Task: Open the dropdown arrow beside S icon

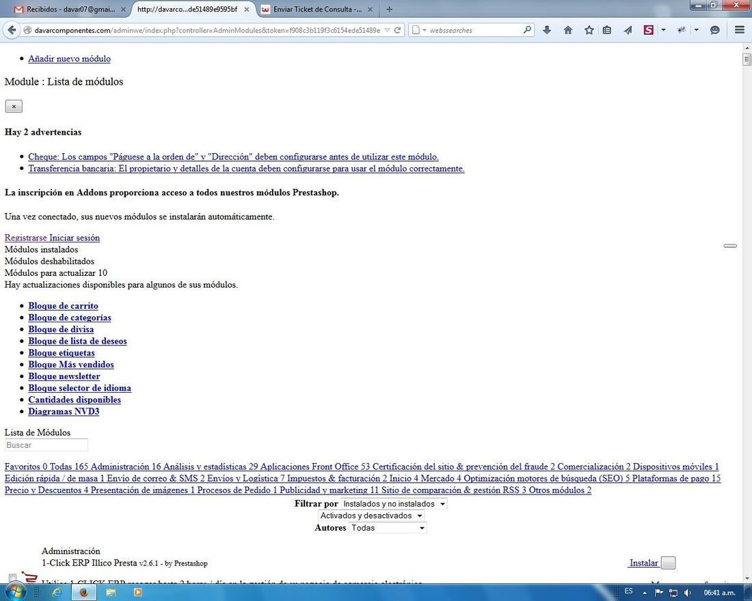Action: click(663, 30)
